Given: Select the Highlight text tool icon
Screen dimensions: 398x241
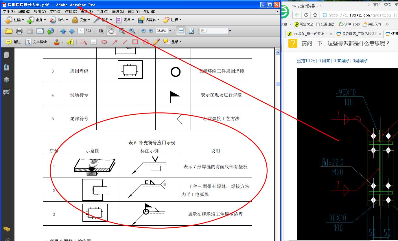Looking at the screenshot, I should (70, 42).
